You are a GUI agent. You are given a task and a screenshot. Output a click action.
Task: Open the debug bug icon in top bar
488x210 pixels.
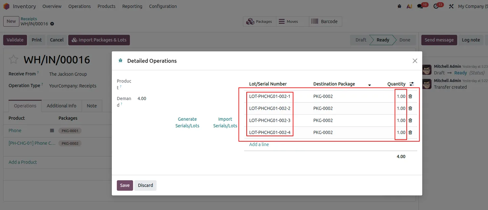pyautogui.click(x=400, y=6)
